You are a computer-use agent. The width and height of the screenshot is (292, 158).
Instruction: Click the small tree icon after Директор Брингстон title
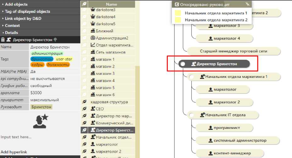pyautogui.click(x=55, y=40)
